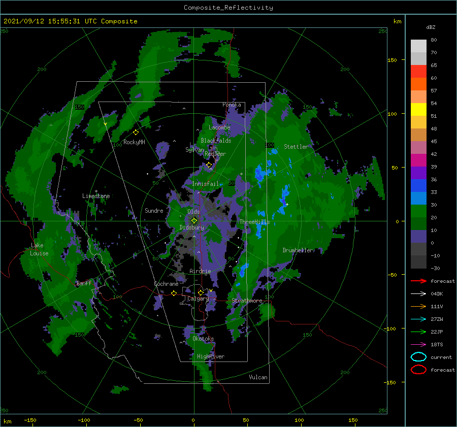457x427 pixels.
Task: Click the yellow diamond marker below Cochrane
Action: tap(174, 293)
